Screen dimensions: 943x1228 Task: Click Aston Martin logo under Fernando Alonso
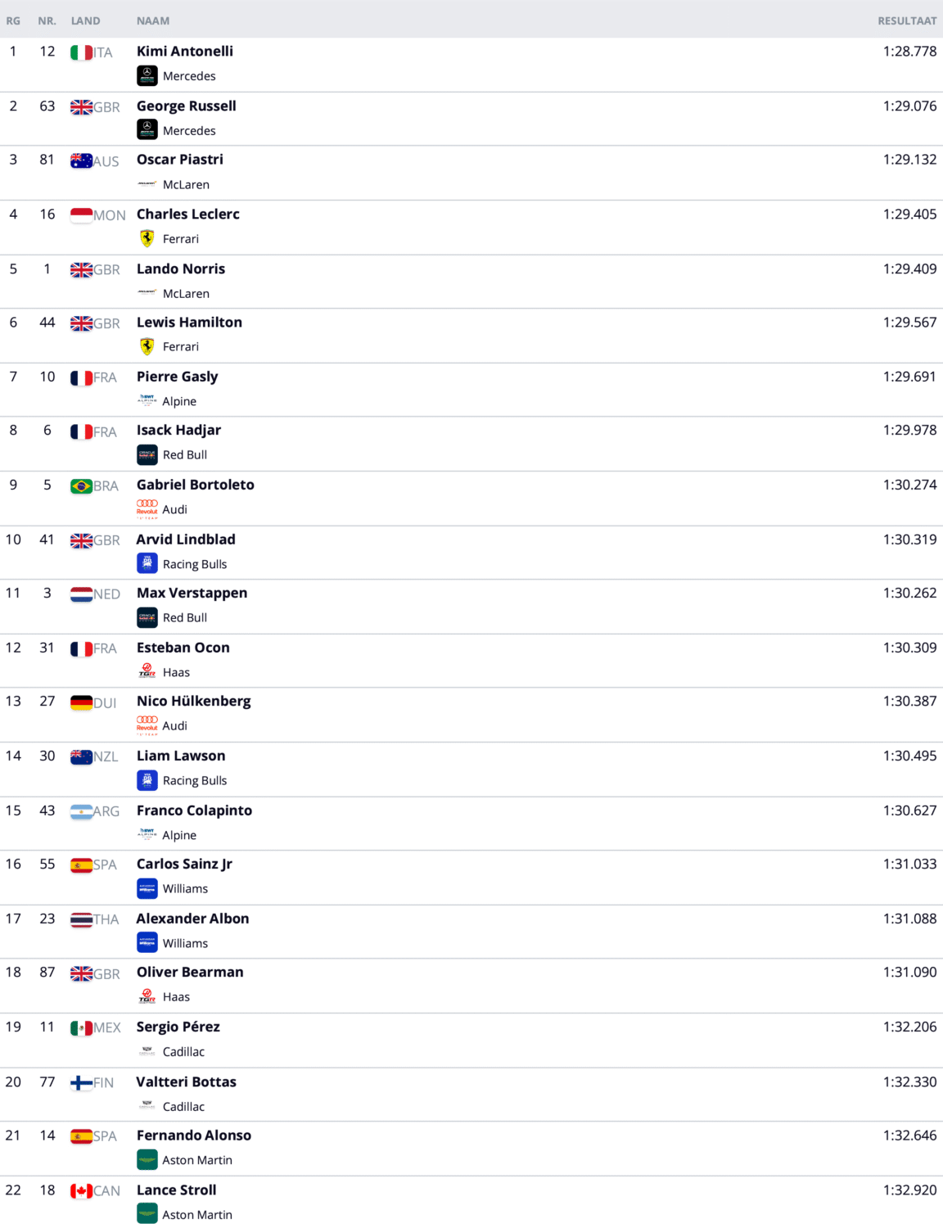(x=147, y=1160)
